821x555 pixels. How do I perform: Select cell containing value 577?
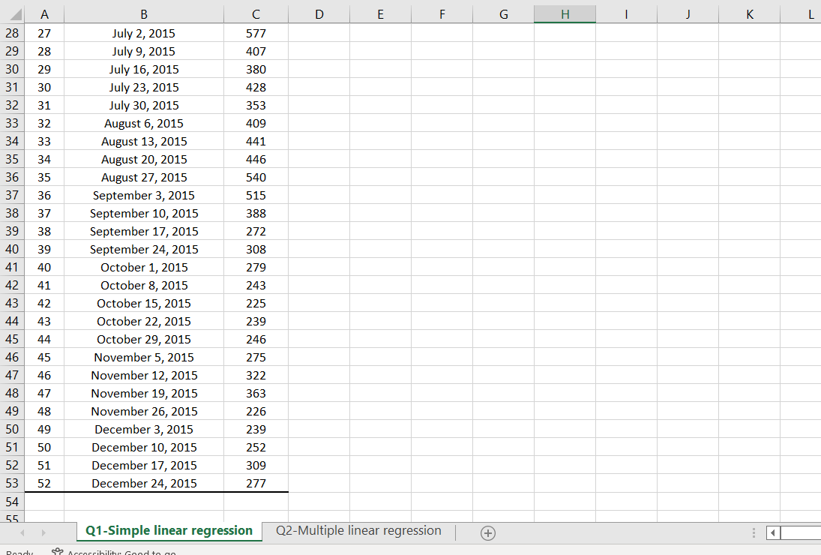point(256,33)
